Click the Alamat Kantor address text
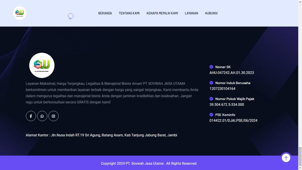Image resolution: width=302 pixels, height=170 pixels. (x=101, y=135)
